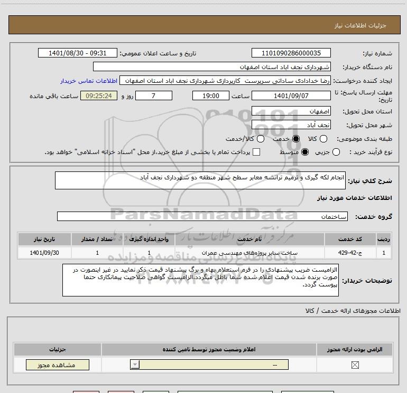Click the اطلاعات خدمات مورد نیاز heading
Viewport: 407px width, 393px height.
click(354, 198)
